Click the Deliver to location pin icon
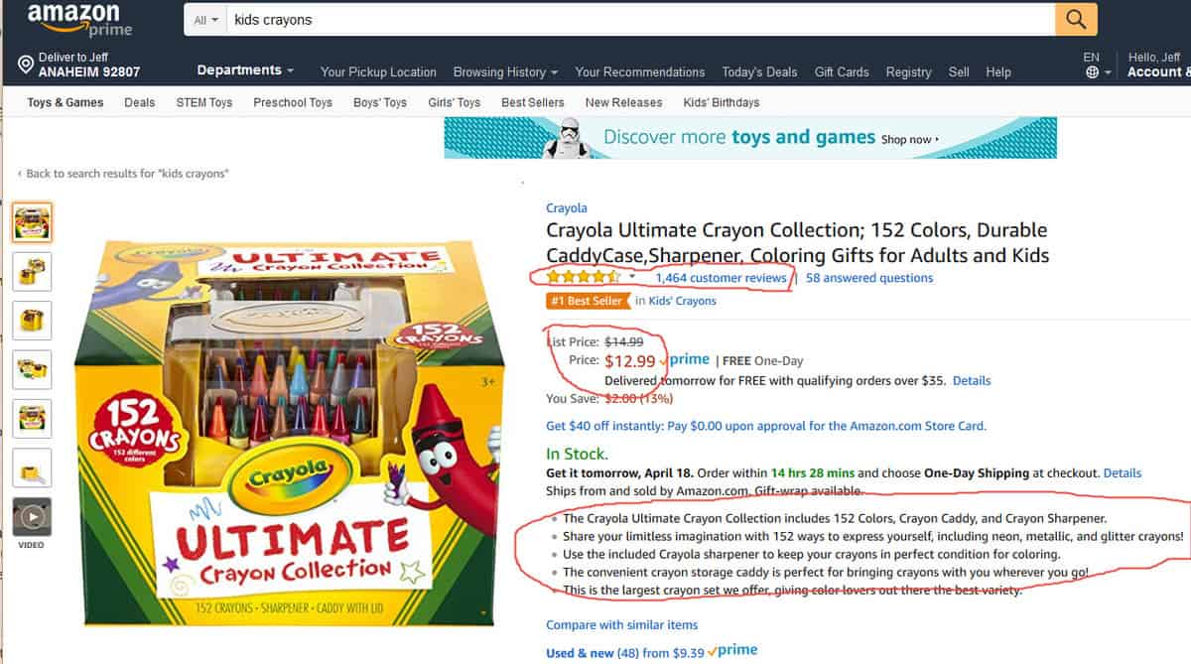Image resolution: width=1191 pixels, height=664 pixels. (x=26, y=66)
